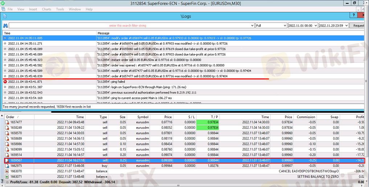Open the Tools menu

pyautogui.click(x=60, y=9)
